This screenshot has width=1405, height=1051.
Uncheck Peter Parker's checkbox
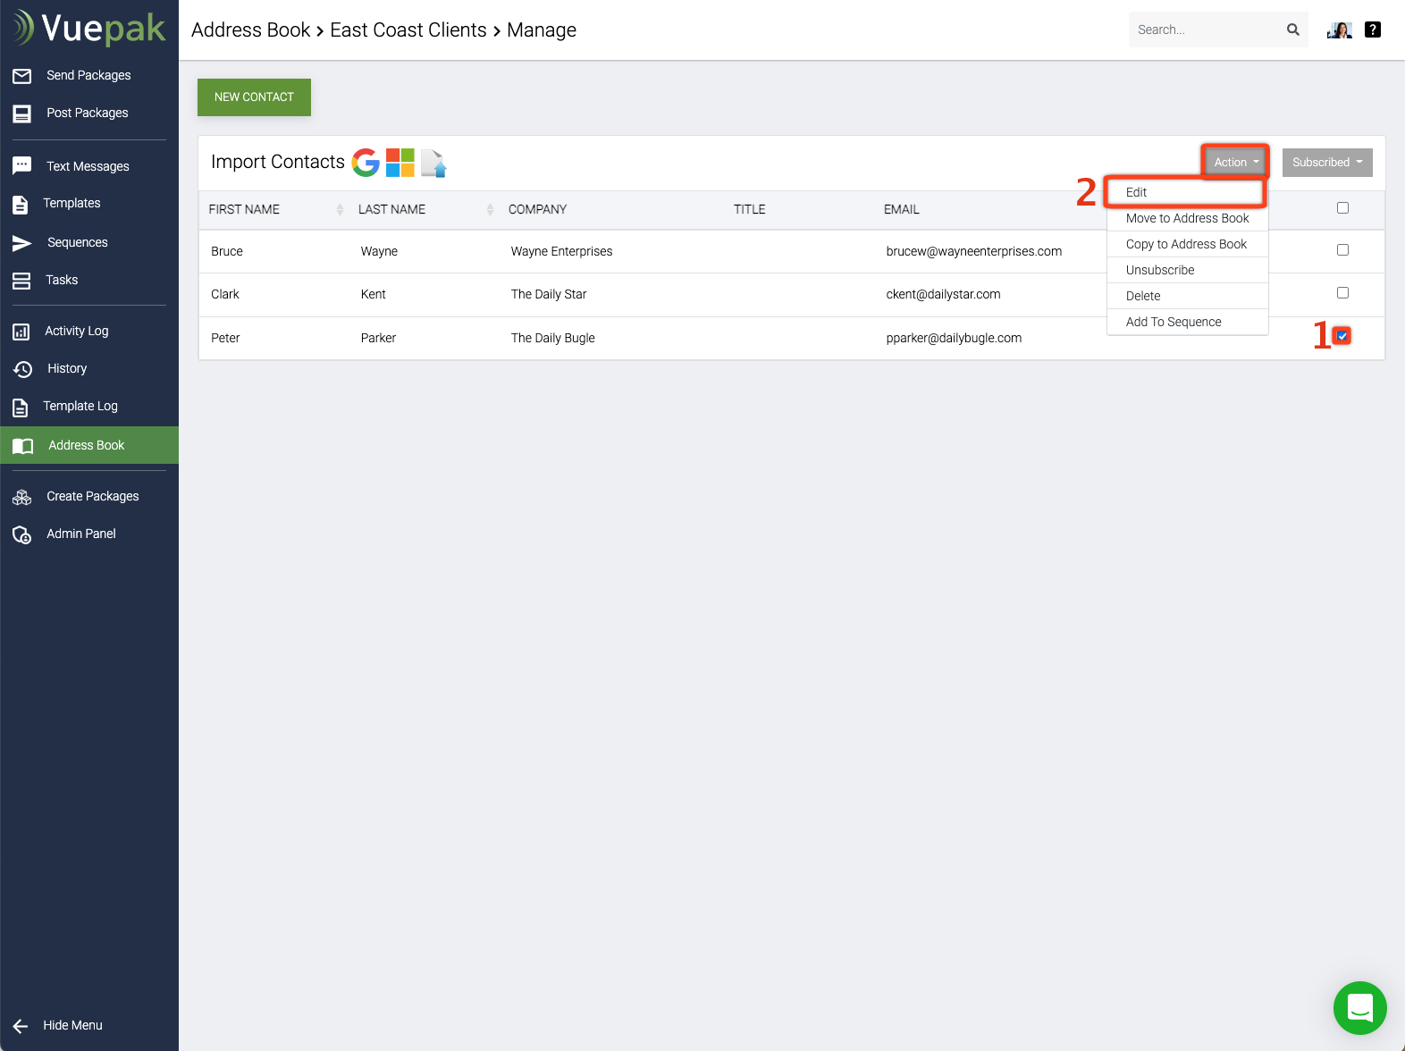(x=1342, y=336)
